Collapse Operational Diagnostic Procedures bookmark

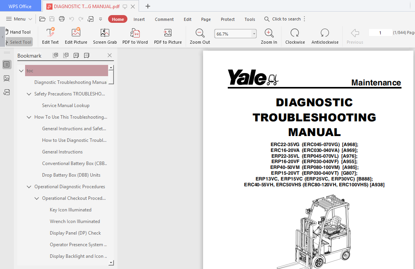pos(29,187)
